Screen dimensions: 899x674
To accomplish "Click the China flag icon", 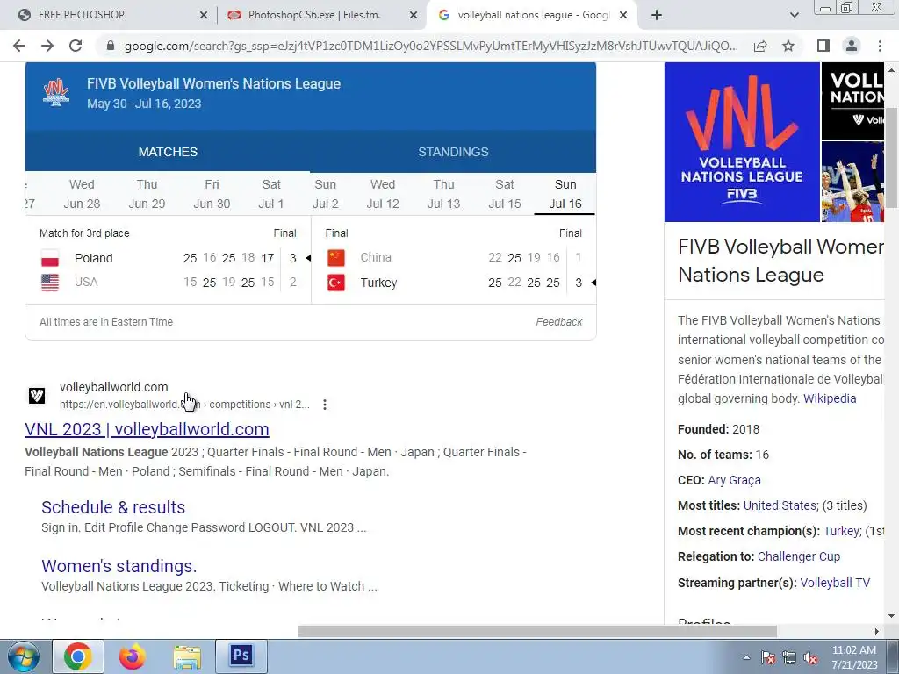I will click(x=336, y=258).
